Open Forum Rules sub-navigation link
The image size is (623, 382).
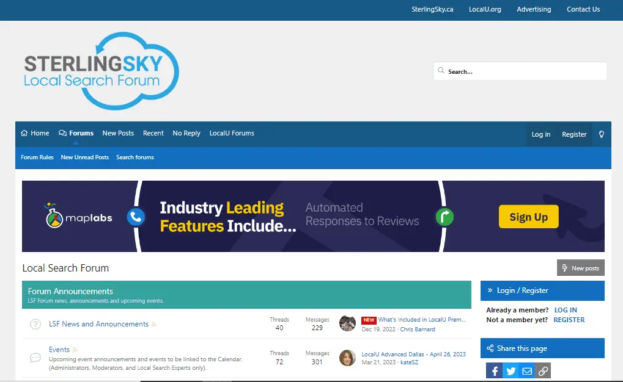(x=37, y=157)
